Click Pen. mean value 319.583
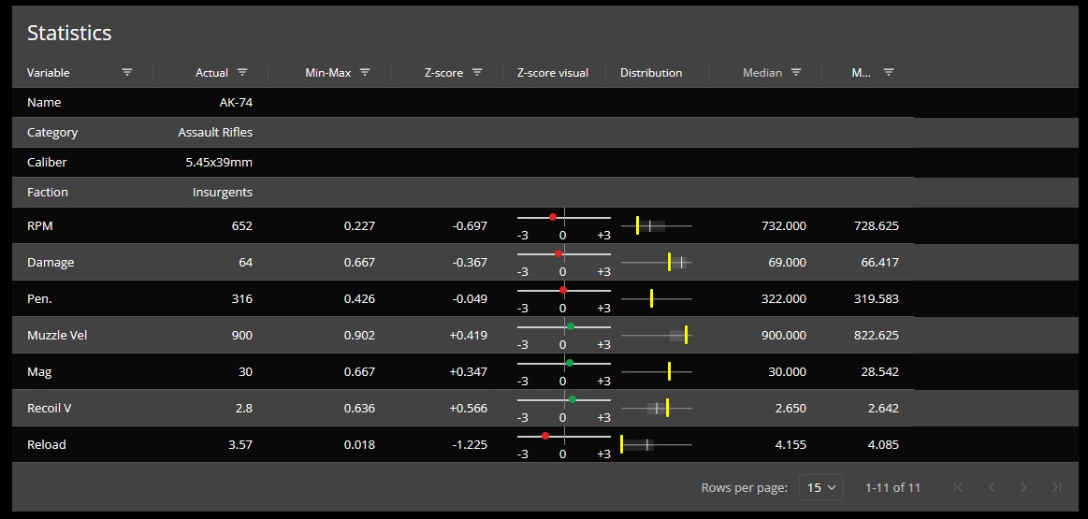Screen dimensions: 1088x519 [x=877, y=298]
